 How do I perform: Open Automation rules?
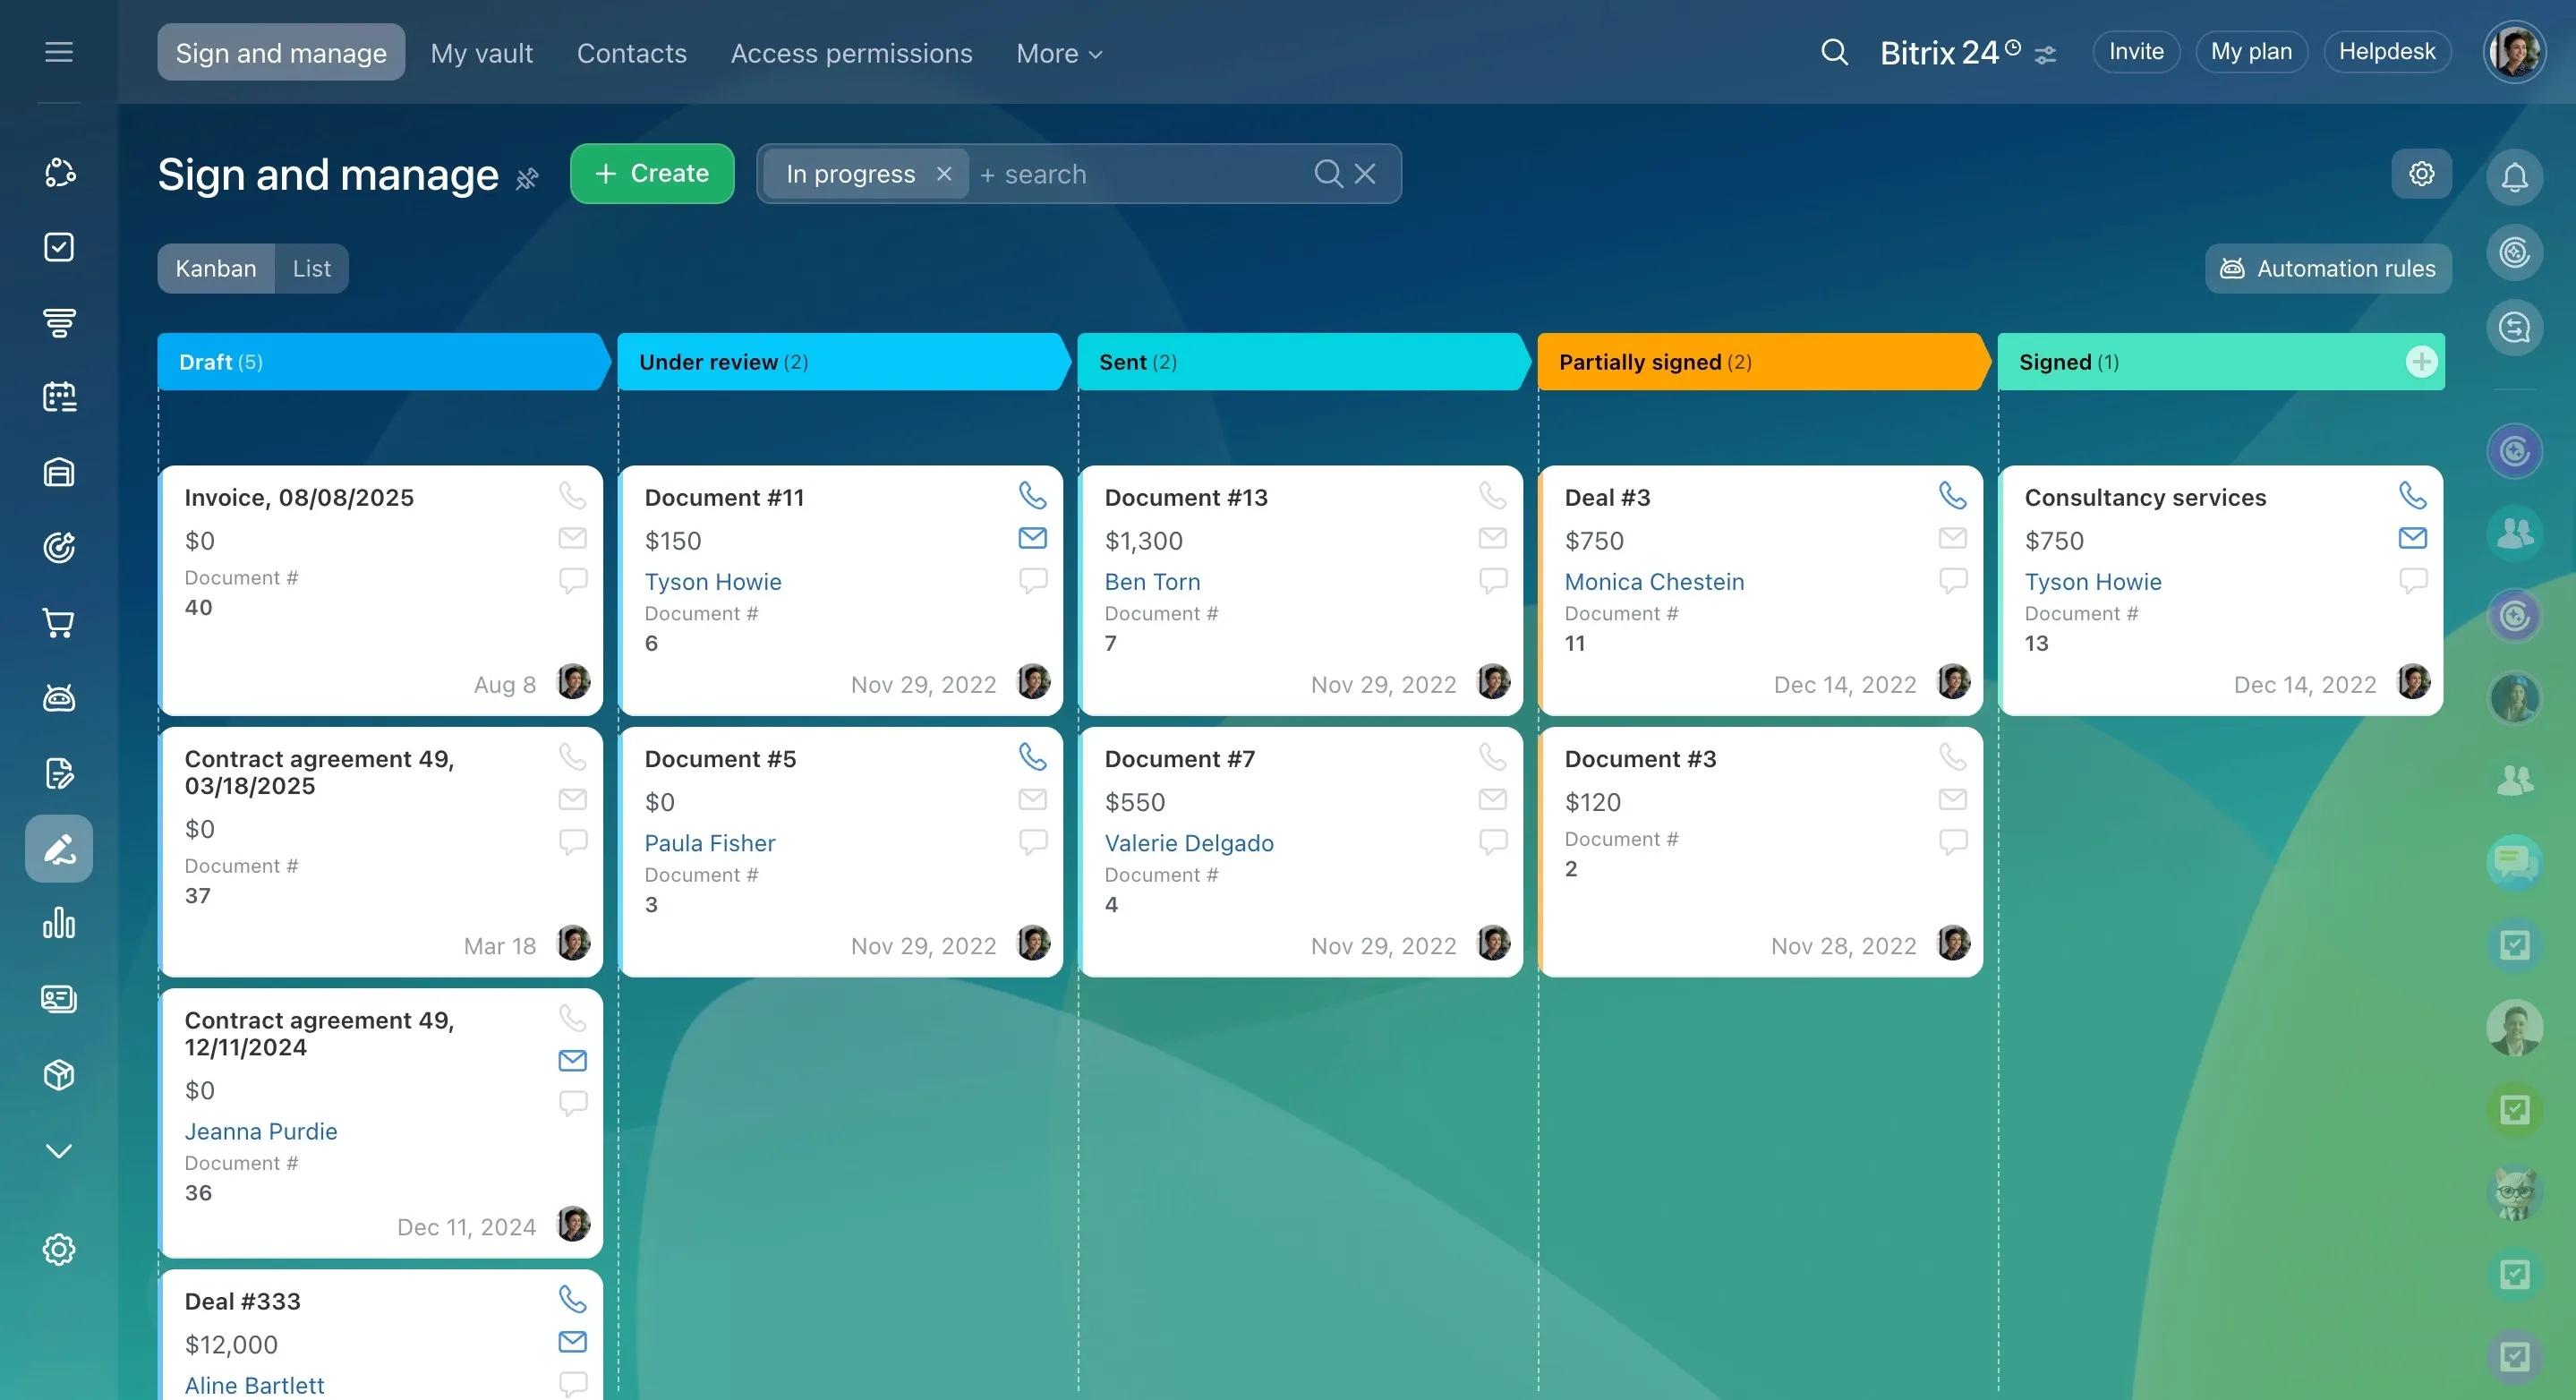(x=2327, y=268)
